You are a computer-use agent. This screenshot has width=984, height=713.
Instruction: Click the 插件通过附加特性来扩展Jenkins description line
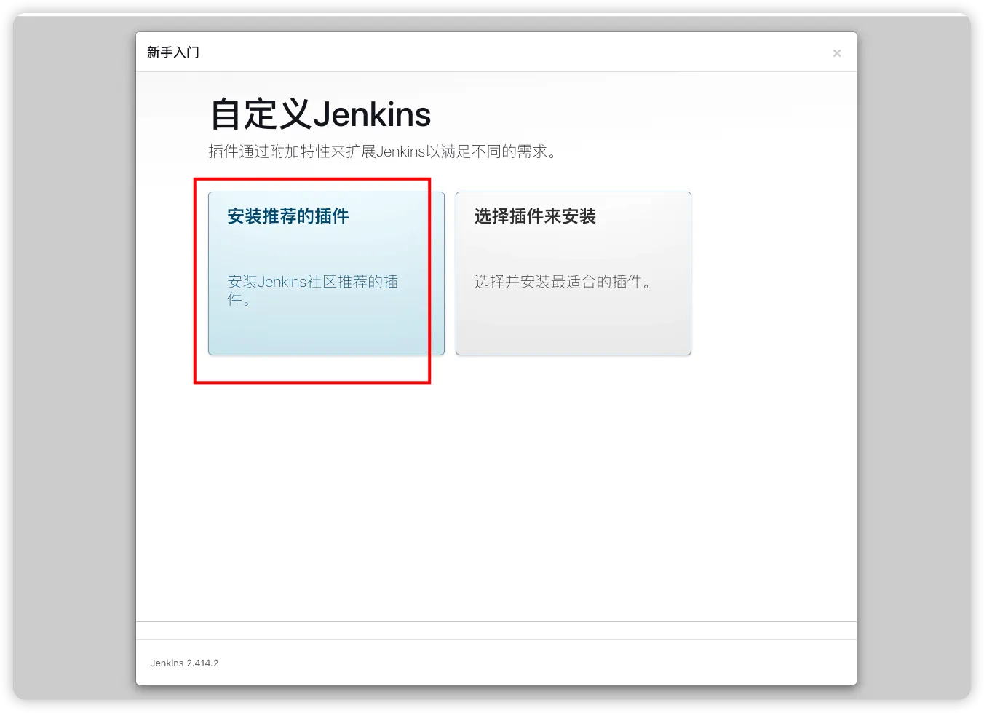coord(383,151)
